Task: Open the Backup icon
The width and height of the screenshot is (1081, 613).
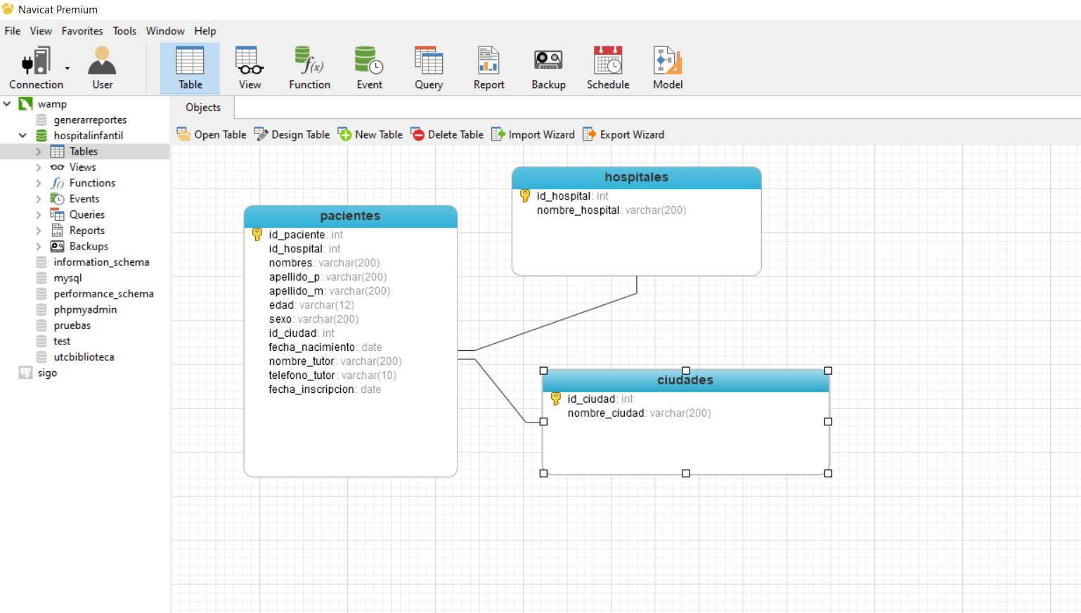Action: [548, 67]
